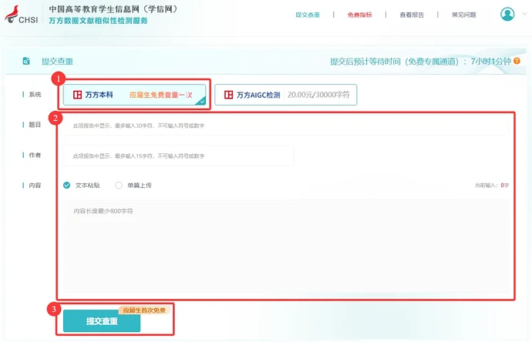This screenshot has height=342, width=532.
Task: Open the 提交查重 menu tab
Action: [x=308, y=15]
